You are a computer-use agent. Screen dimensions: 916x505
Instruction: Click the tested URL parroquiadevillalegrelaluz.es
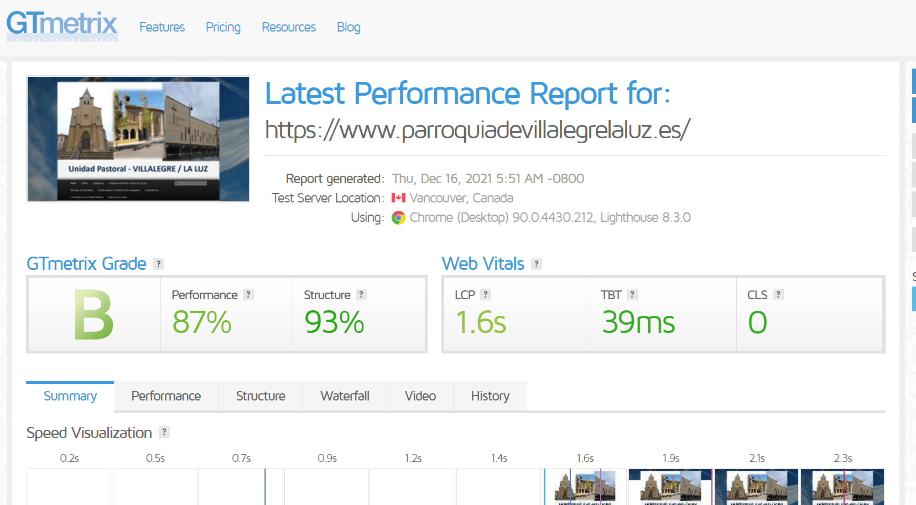click(477, 130)
